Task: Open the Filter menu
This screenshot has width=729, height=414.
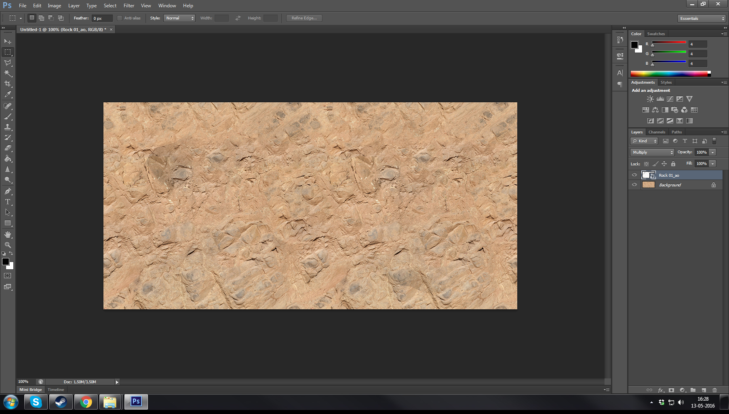Action: click(129, 6)
